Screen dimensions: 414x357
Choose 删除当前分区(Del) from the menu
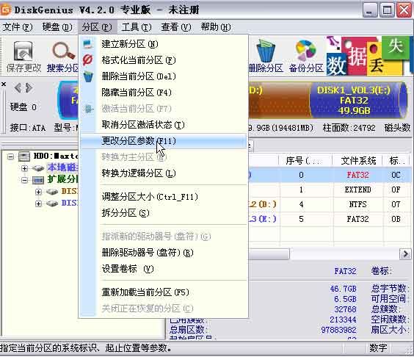[x=164, y=76]
